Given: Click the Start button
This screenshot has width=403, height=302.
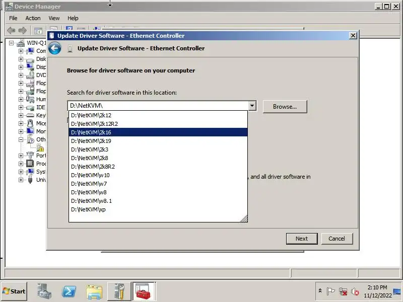Looking at the screenshot, I should coord(14,291).
